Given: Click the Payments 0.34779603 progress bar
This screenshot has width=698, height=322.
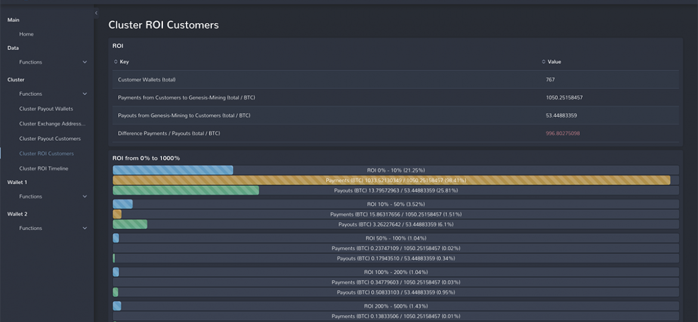Looking at the screenshot, I should (x=396, y=283).
